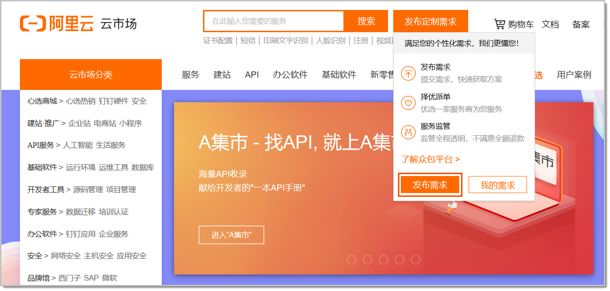Screen dimensions: 610x291
Task: Focus the search box 在此输入您需要的服务
Action: click(274, 21)
